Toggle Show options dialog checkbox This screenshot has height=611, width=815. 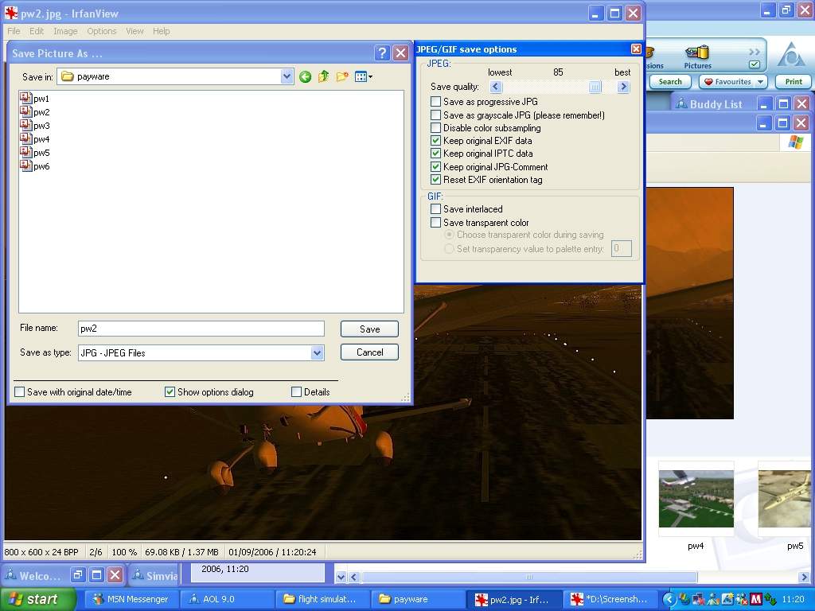click(170, 392)
